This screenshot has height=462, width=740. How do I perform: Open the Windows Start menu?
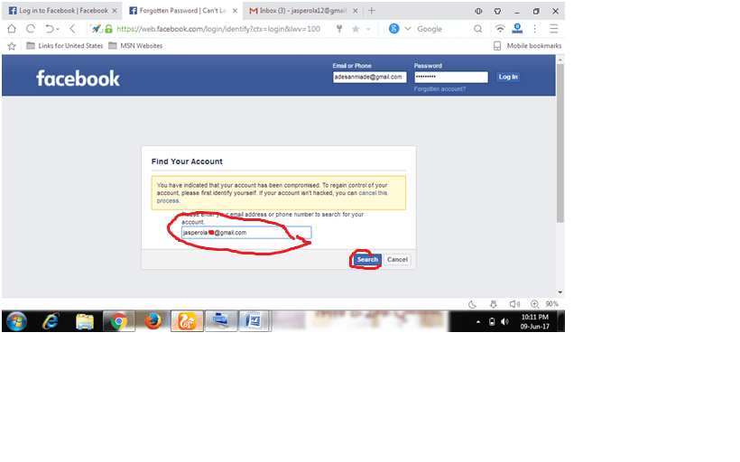click(x=16, y=322)
